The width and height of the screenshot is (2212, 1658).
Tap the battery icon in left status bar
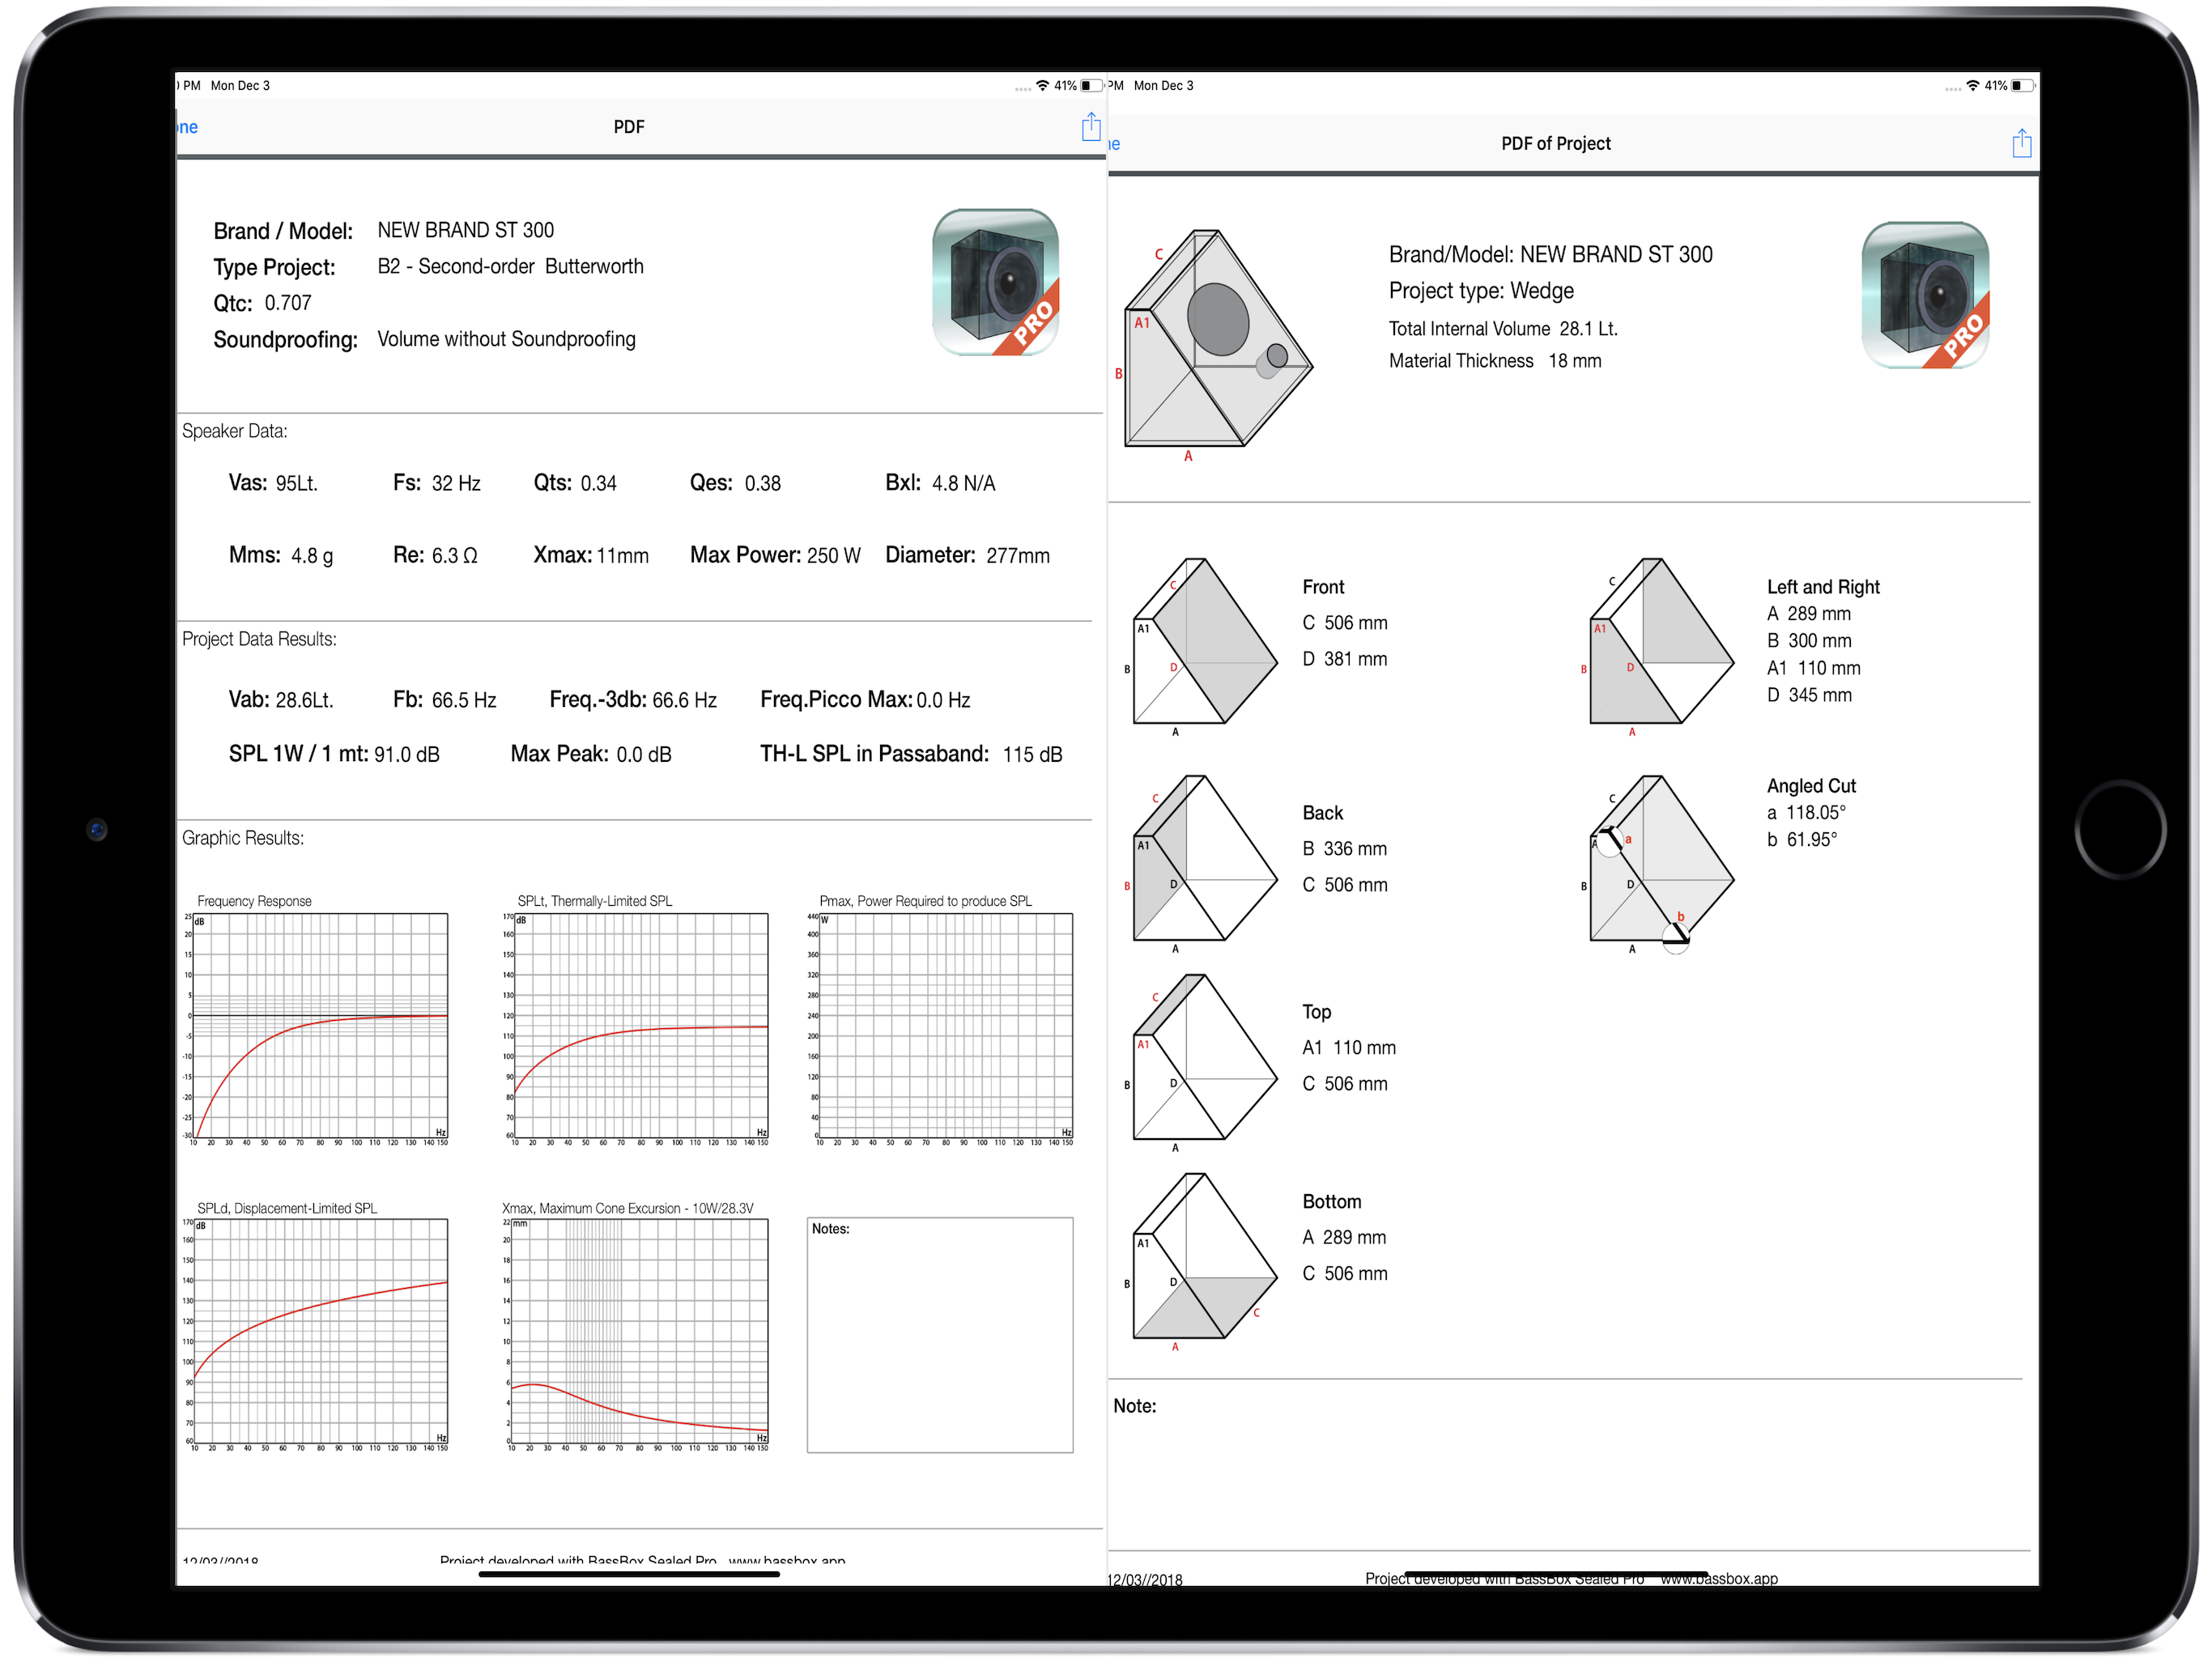[x=1091, y=86]
